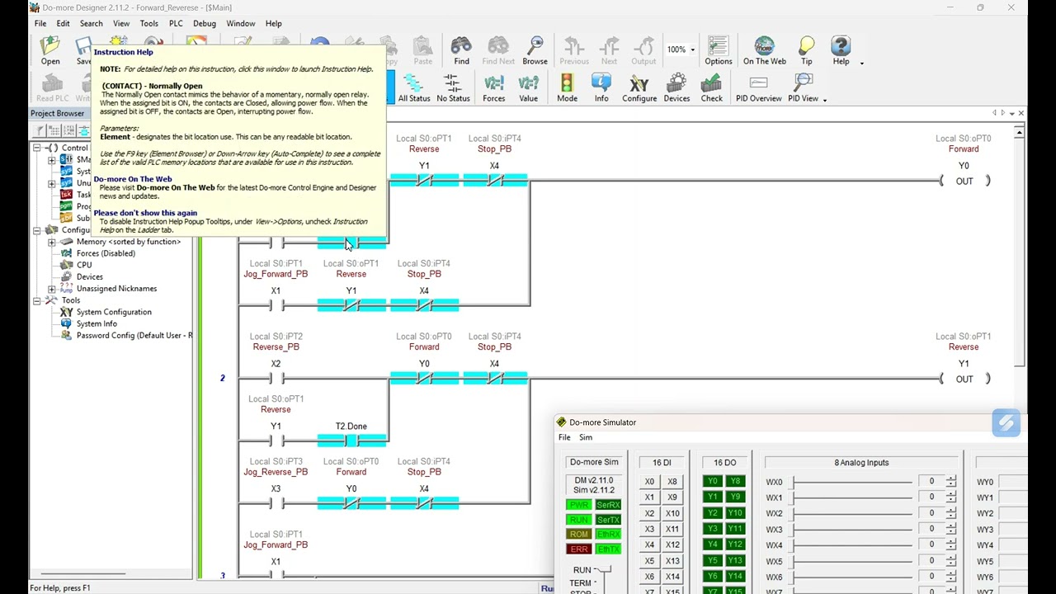Viewport: 1056px width, 594px height.
Task: Open the PLC Info icon
Action: point(601,88)
